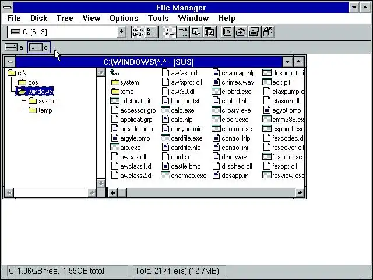Screen dimensions: 373x280
Task: Select accessor.grp file
Action: click(x=133, y=110)
